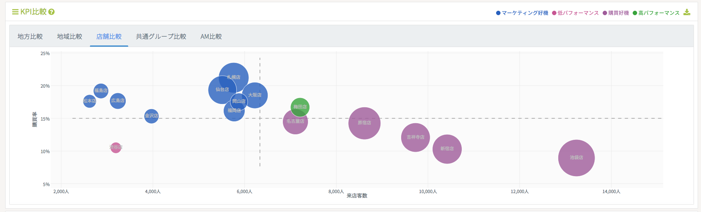The image size is (701, 212).
Task: Toggle the 低パフォーマンス legend item
Action: click(575, 13)
